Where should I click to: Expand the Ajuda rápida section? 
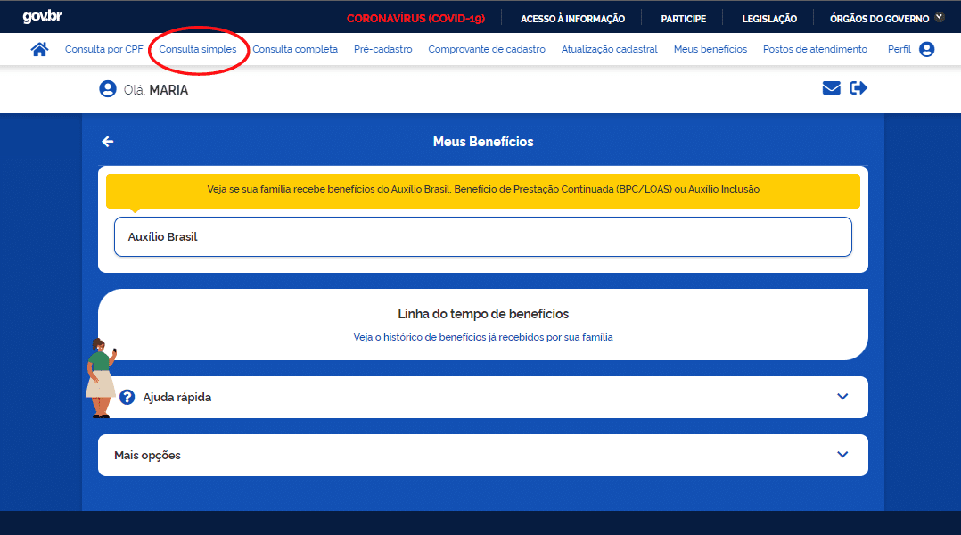842,397
